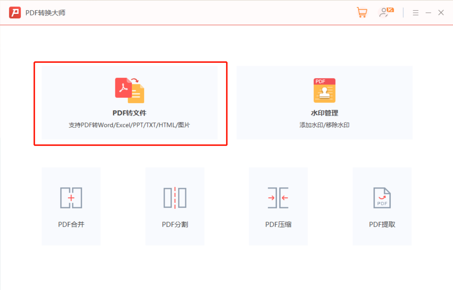Click 支持PDF转Word/Excel/PPT description text
453x290 pixels.
click(x=129, y=125)
